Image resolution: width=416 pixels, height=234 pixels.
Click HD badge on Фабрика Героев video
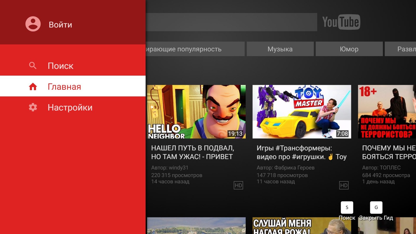(x=344, y=185)
